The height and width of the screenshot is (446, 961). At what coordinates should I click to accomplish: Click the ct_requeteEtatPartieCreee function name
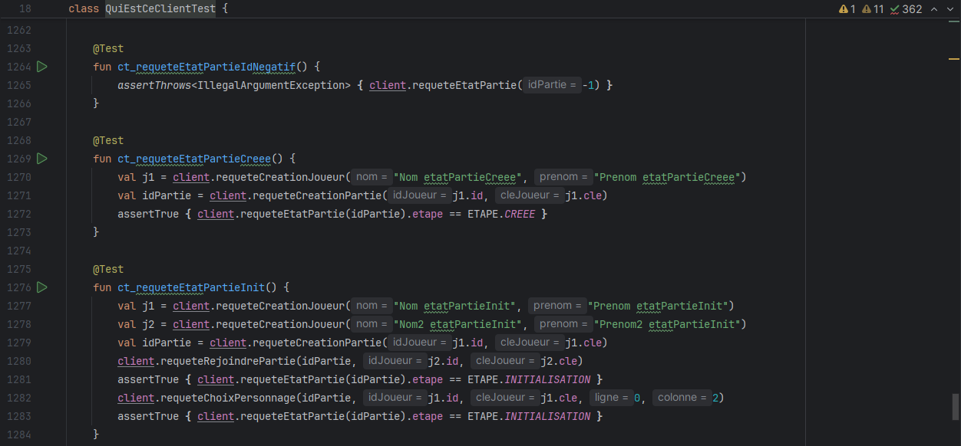pos(193,159)
